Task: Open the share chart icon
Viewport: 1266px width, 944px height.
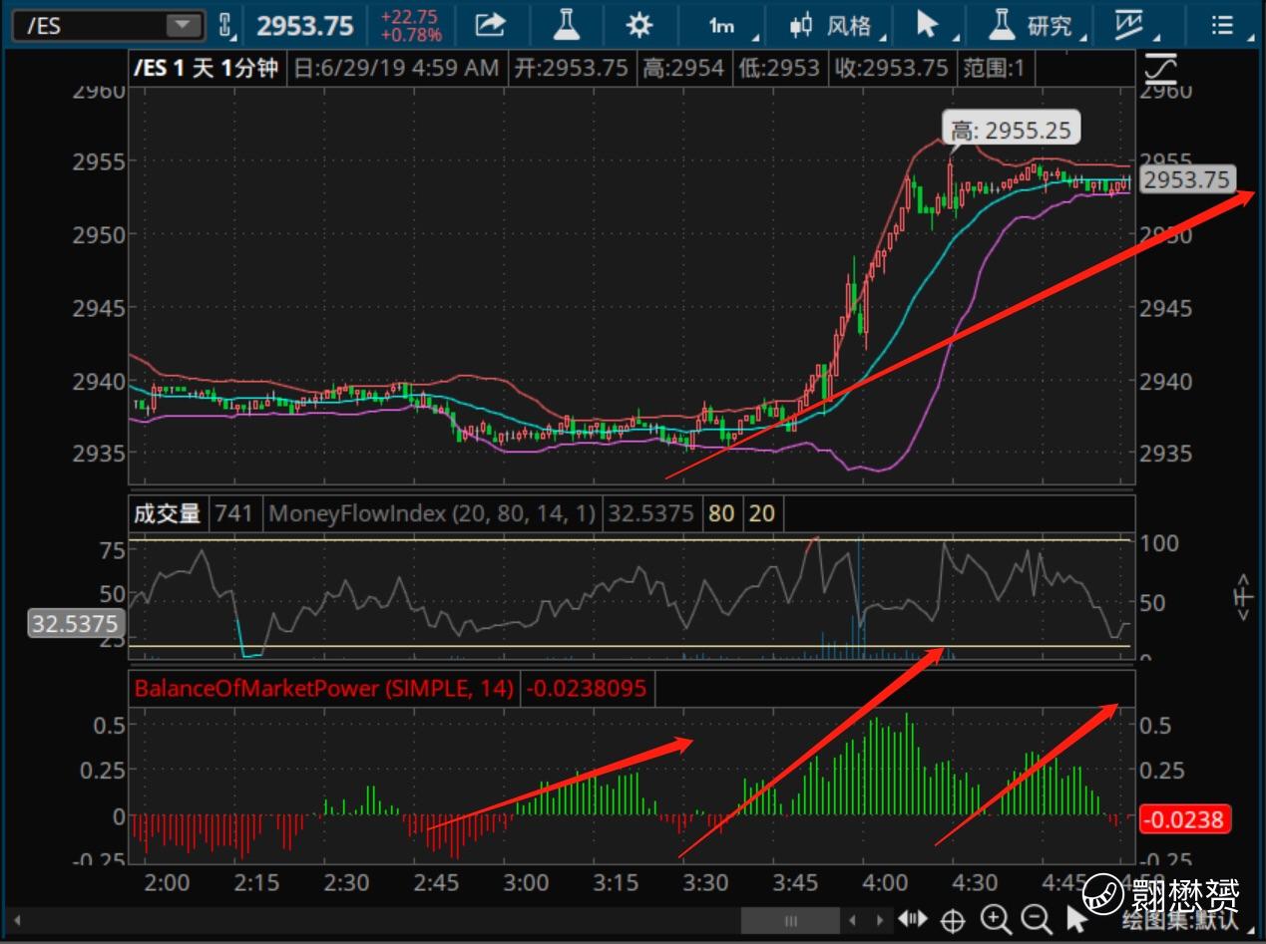Action: (490, 25)
